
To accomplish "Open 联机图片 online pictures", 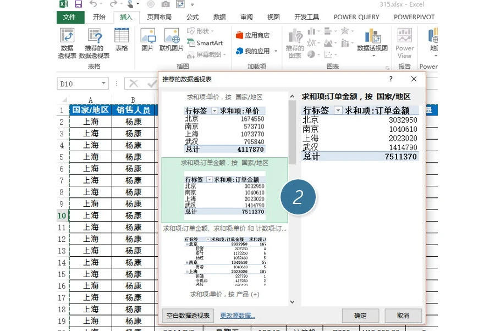I will coord(172,41).
